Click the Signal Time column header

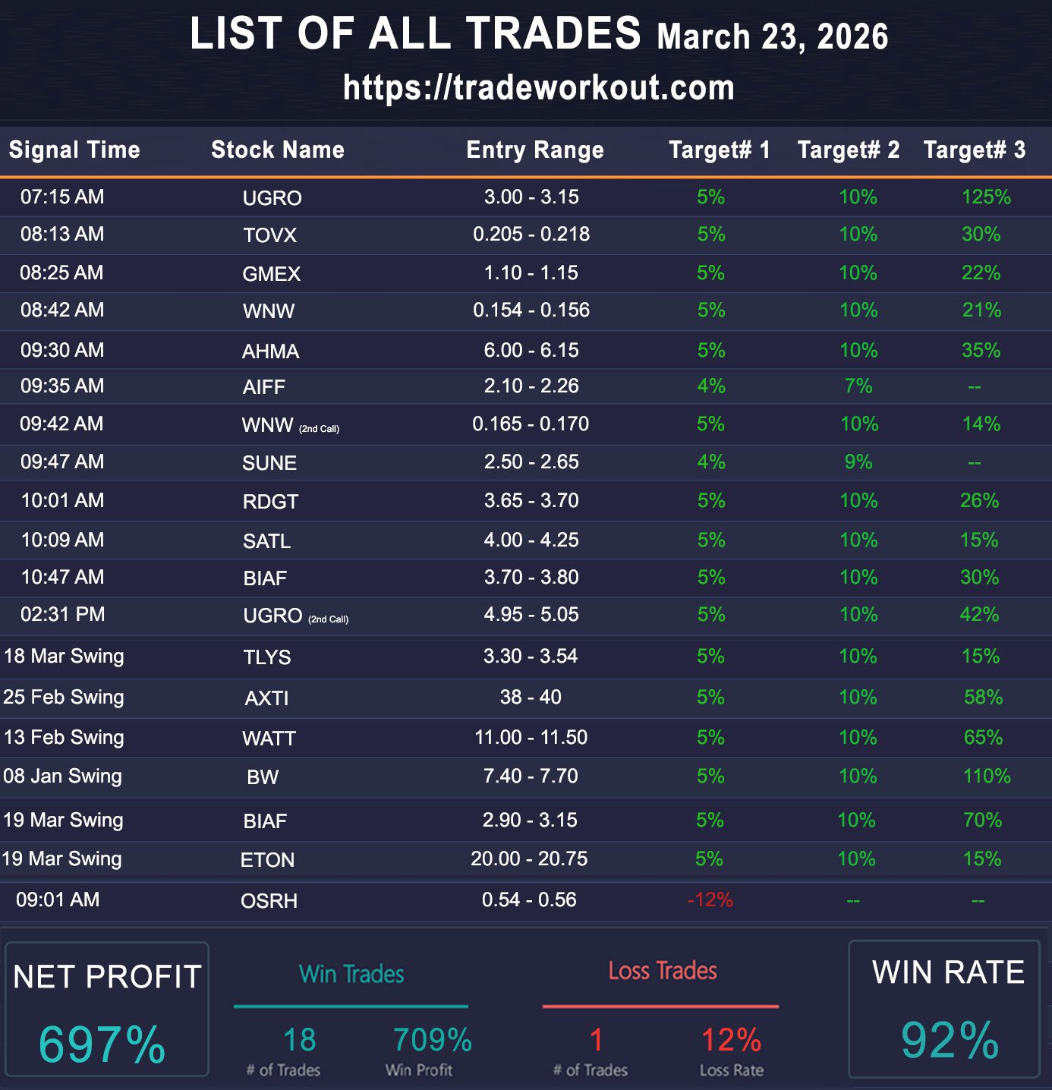74,150
